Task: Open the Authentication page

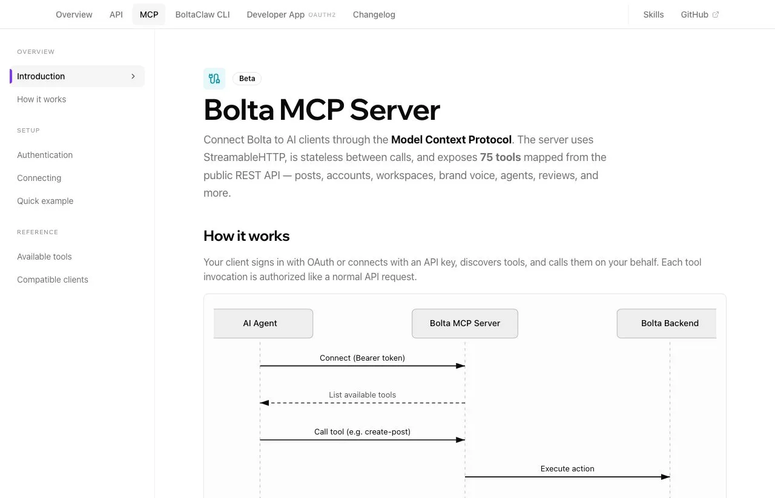Action: point(45,155)
